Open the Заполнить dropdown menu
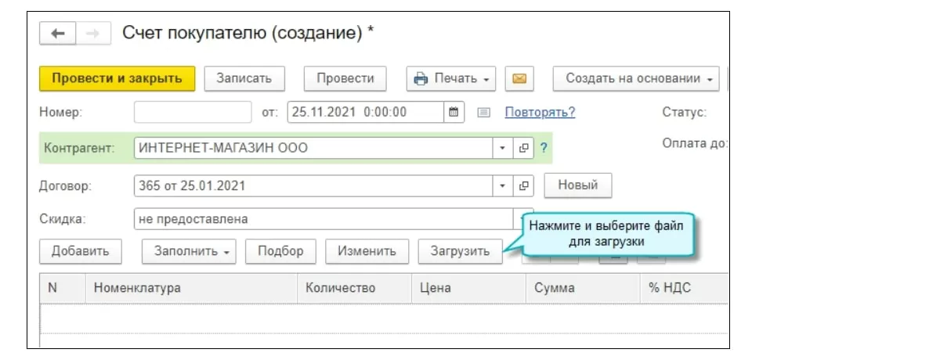 (189, 251)
